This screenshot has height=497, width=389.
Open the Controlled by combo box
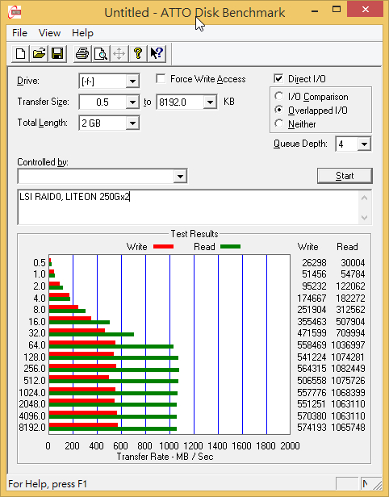click(x=102, y=176)
